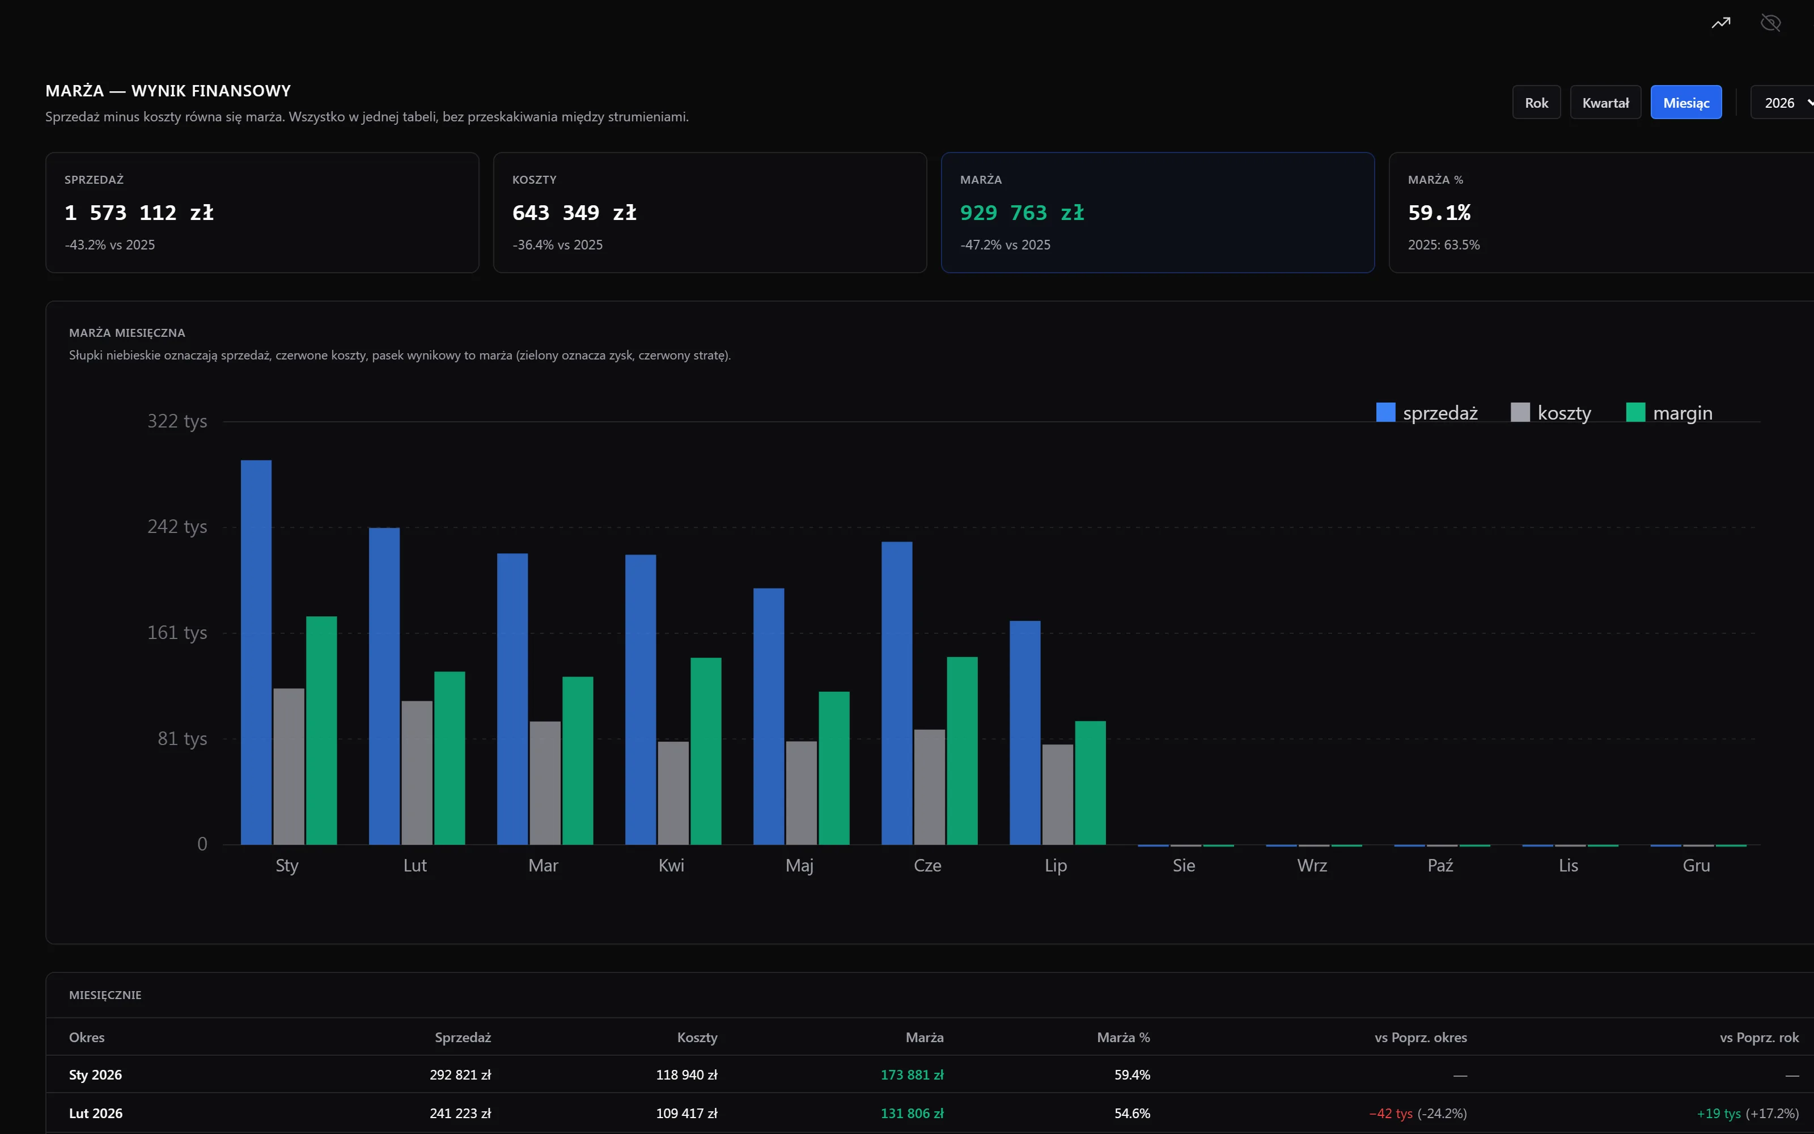Select the Miesiąc period view

coord(1686,103)
